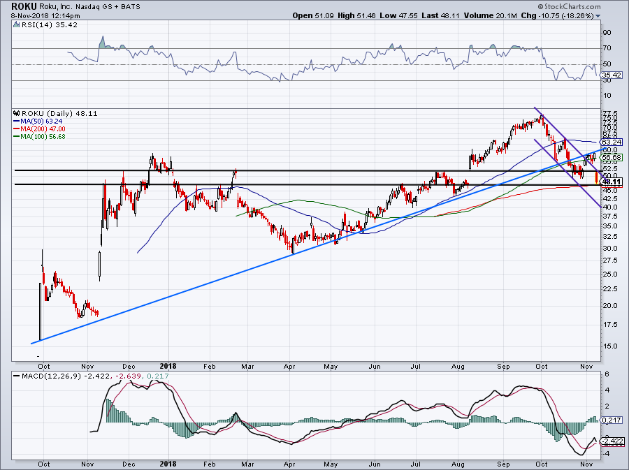The image size is (629, 470).
Task: Click the Sep label on MACD time axis
Action: tap(503, 464)
